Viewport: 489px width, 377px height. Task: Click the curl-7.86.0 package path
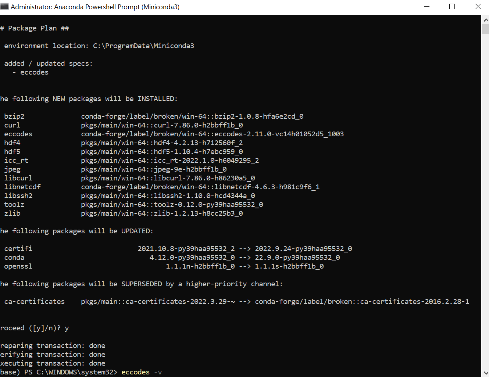[x=162, y=125]
